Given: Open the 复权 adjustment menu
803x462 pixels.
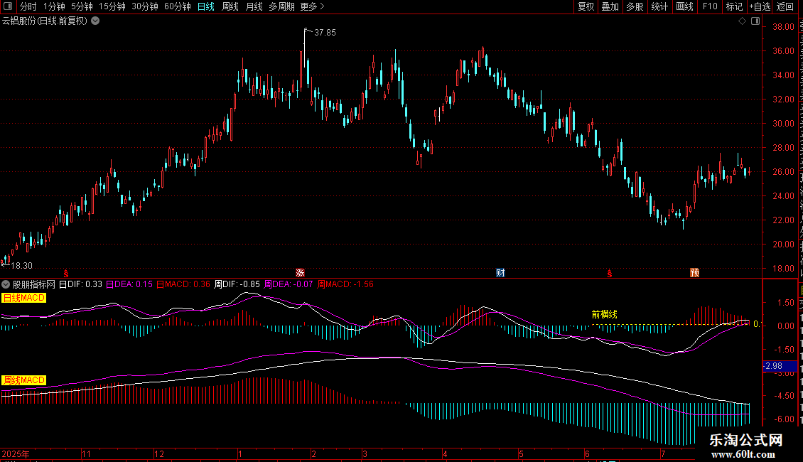Looking at the screenshot, I should click(586, 6).
